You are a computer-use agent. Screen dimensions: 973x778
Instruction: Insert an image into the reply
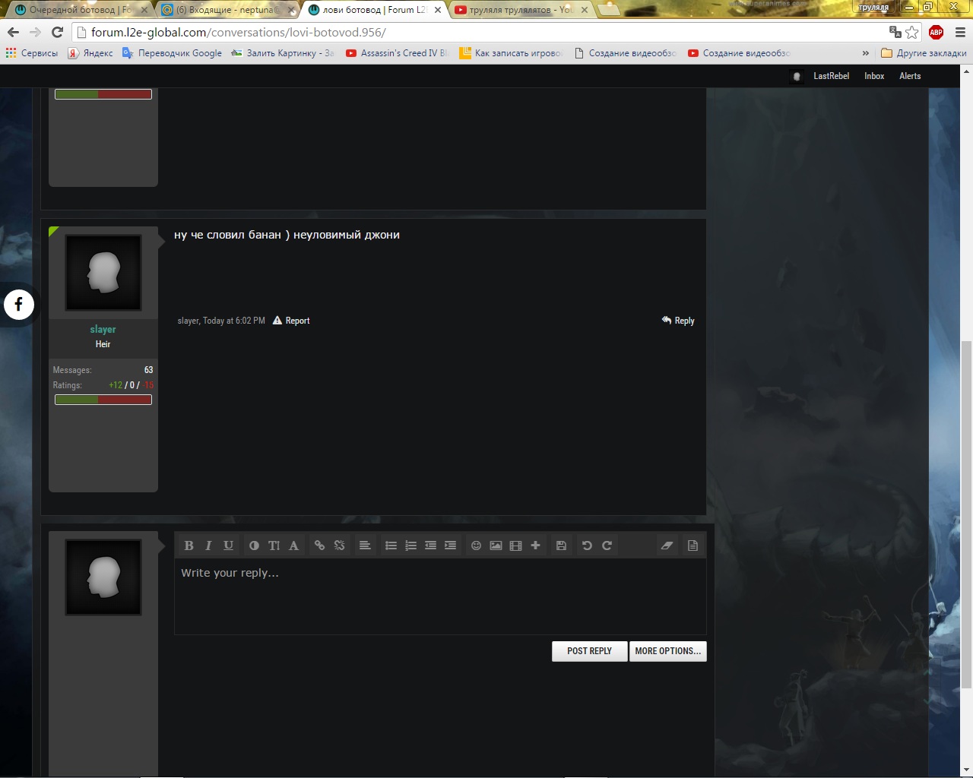pyautogui.click(x=496, y=546)
